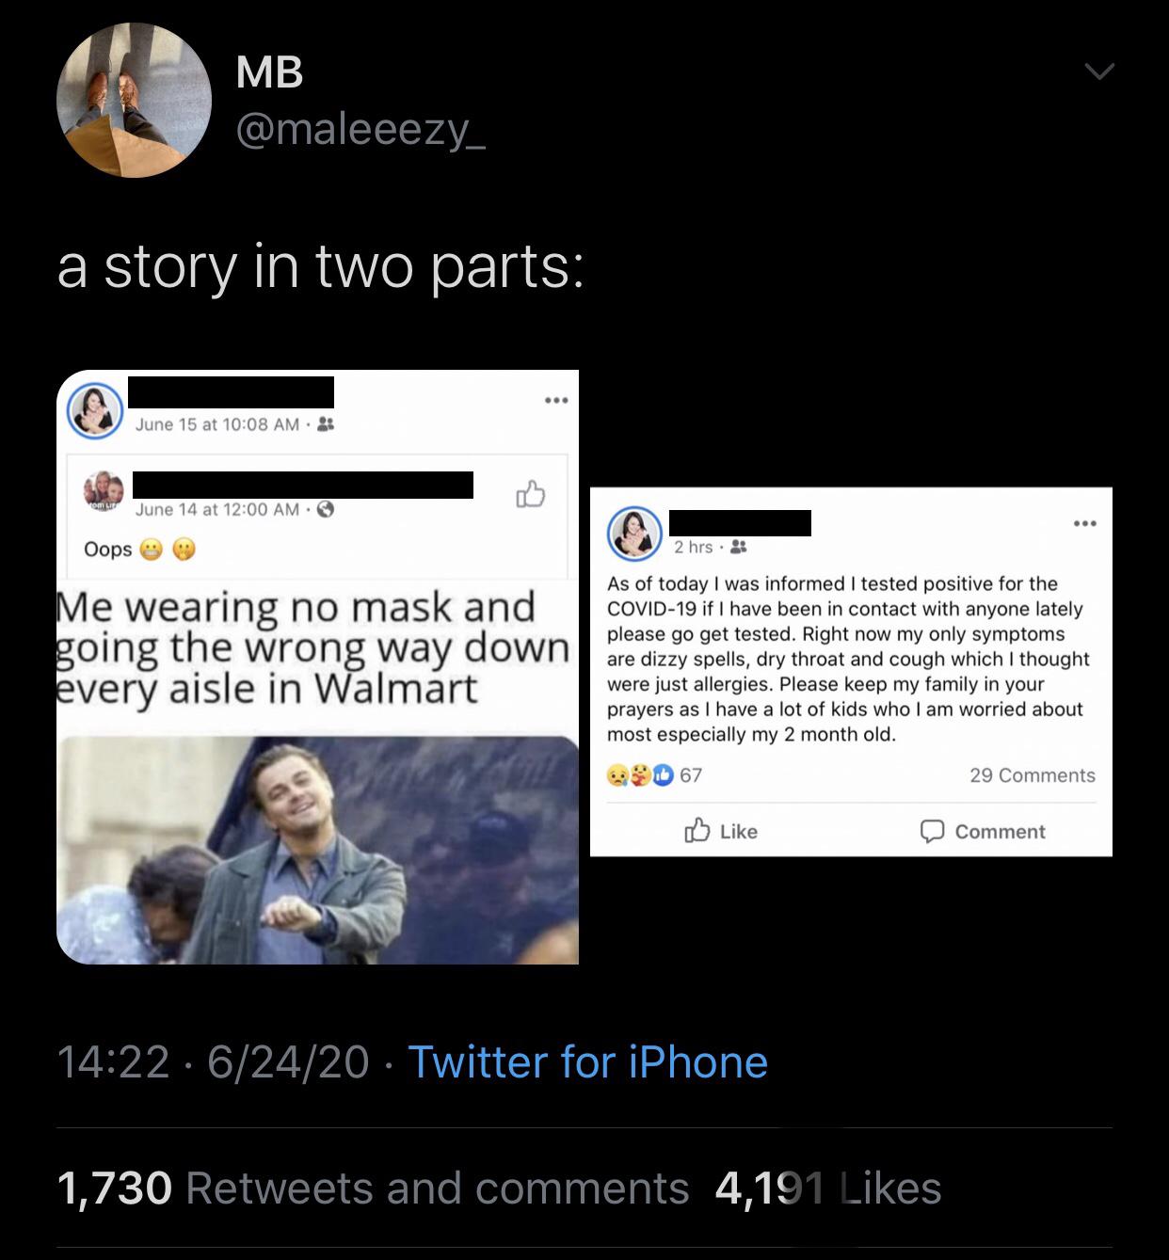
Task: Click the poster's circular avatar on the COVID post
Action: 633,532
